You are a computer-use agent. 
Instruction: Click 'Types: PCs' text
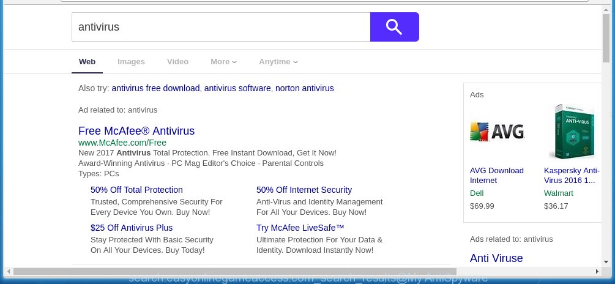tap(99, 174)
